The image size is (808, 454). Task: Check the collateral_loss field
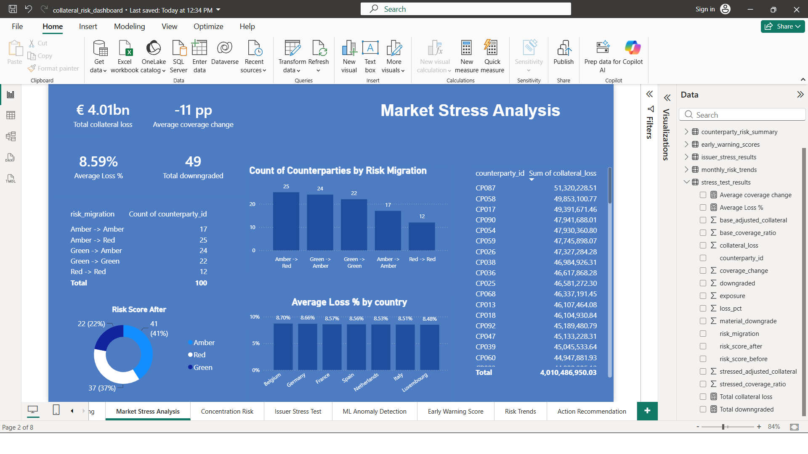coord(703,245)
